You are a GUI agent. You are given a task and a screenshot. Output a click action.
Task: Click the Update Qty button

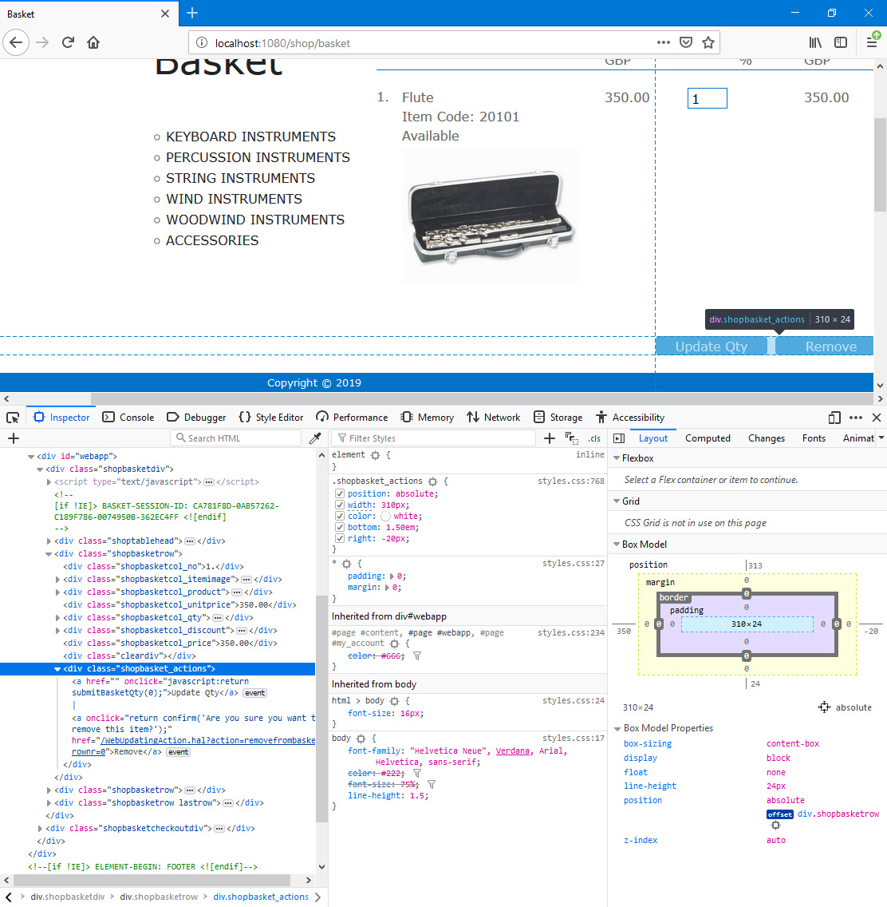click(712, 347)
